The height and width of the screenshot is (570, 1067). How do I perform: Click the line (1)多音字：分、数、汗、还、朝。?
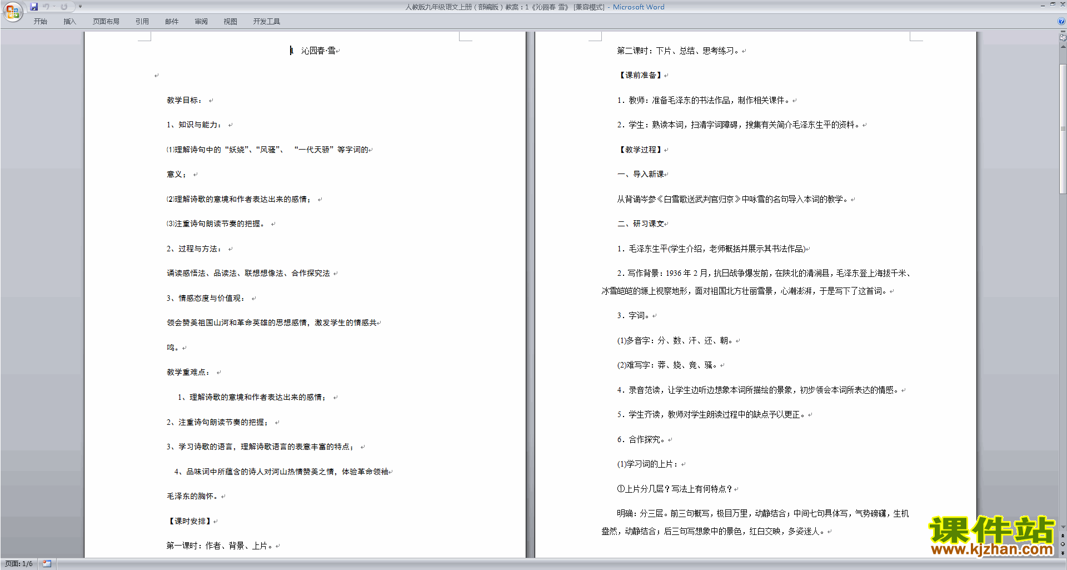click(x=675, y=341)
